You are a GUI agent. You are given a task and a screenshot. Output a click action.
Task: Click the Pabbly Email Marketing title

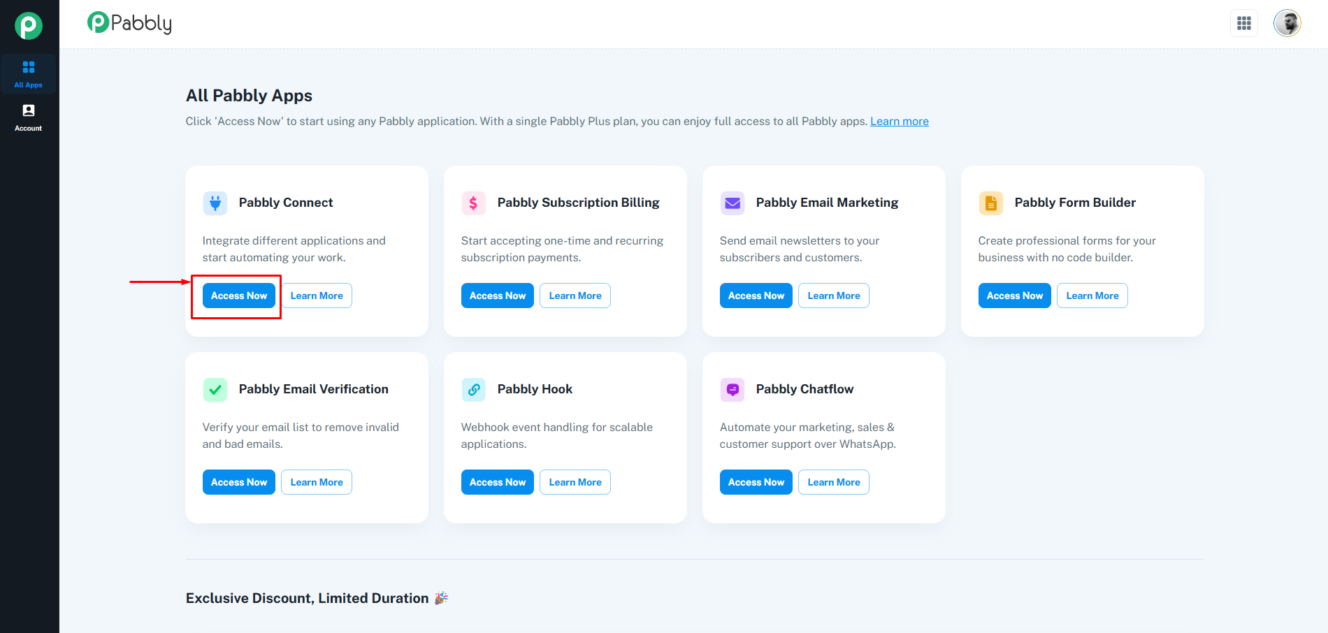828,203
